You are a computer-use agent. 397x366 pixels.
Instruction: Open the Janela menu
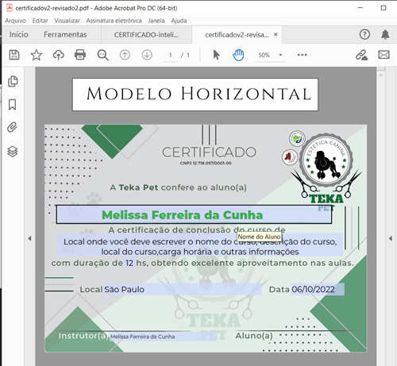pos(156,21)
